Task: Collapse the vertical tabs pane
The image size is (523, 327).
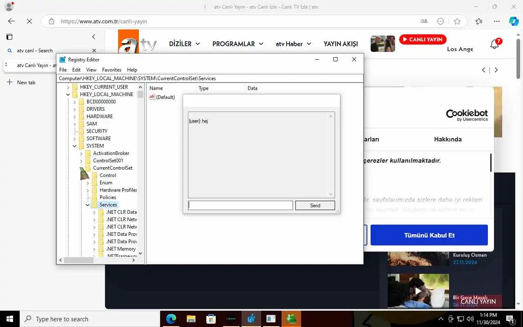Action: pyautogui.click(x=94, y=37)
